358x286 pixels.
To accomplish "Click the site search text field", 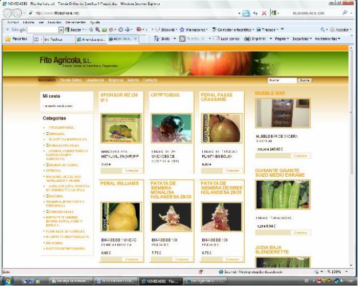I will point(282,80).
